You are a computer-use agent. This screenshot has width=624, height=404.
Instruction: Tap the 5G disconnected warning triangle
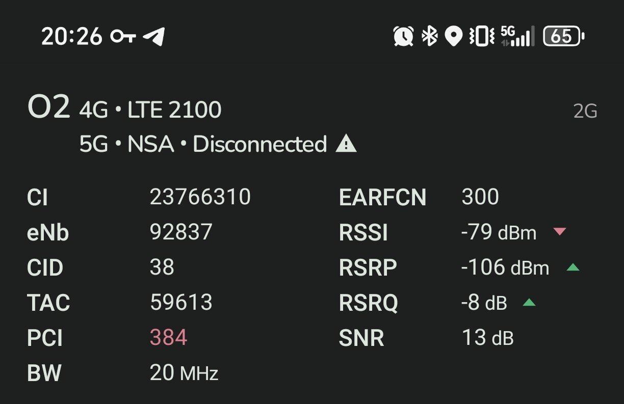[x=346, y=145]
